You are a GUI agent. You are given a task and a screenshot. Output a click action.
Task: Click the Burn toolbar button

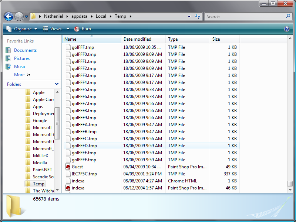(83, 29)
